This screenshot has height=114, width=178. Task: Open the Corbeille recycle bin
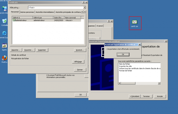(4, 21)
